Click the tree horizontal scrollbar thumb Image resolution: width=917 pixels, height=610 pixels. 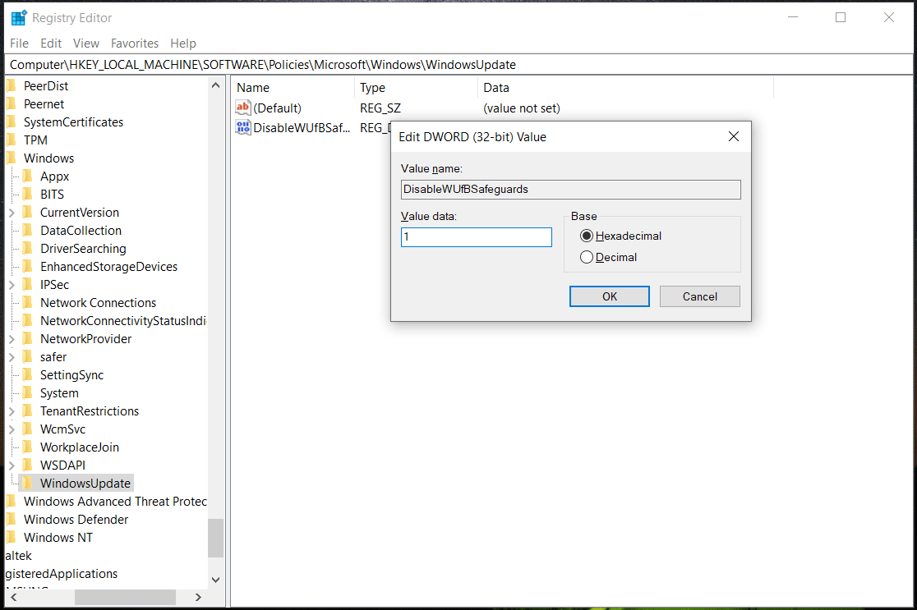125,597
